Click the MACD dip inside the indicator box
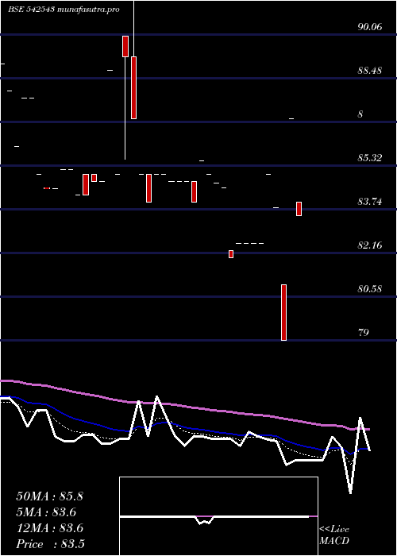The width and height of the screenshot is (397, 556). click(x=205, y=520)
